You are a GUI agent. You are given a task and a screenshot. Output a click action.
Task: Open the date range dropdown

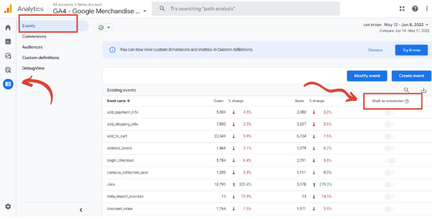[x=406, y=25]
